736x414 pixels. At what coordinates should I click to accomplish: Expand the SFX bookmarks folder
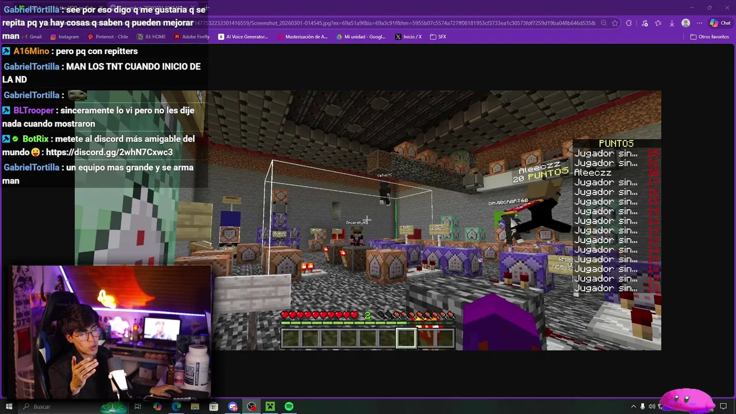click(438, 37)
